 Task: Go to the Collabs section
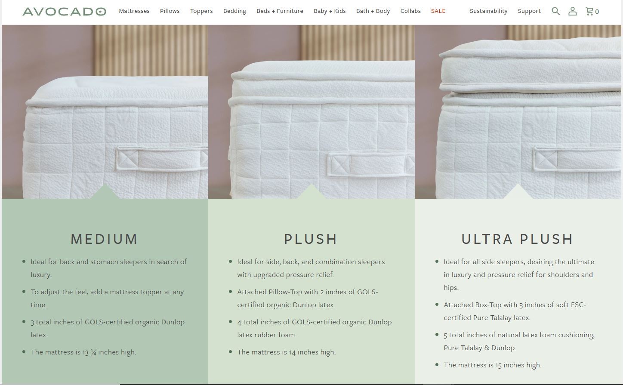click(410, 11)
